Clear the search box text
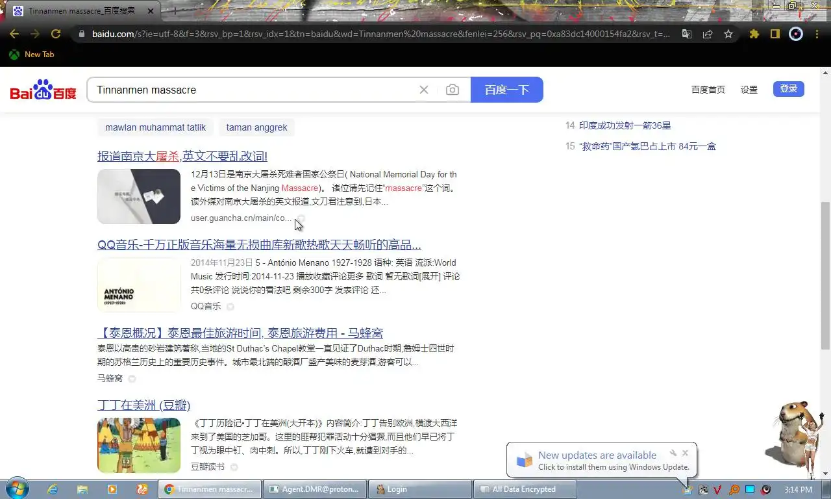The width and height of the screenshot is (831, 499). (x=424, y=90)
